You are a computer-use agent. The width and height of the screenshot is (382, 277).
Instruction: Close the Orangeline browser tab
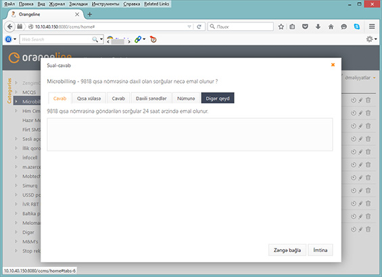pyautogui.click(x=77, y=14)
